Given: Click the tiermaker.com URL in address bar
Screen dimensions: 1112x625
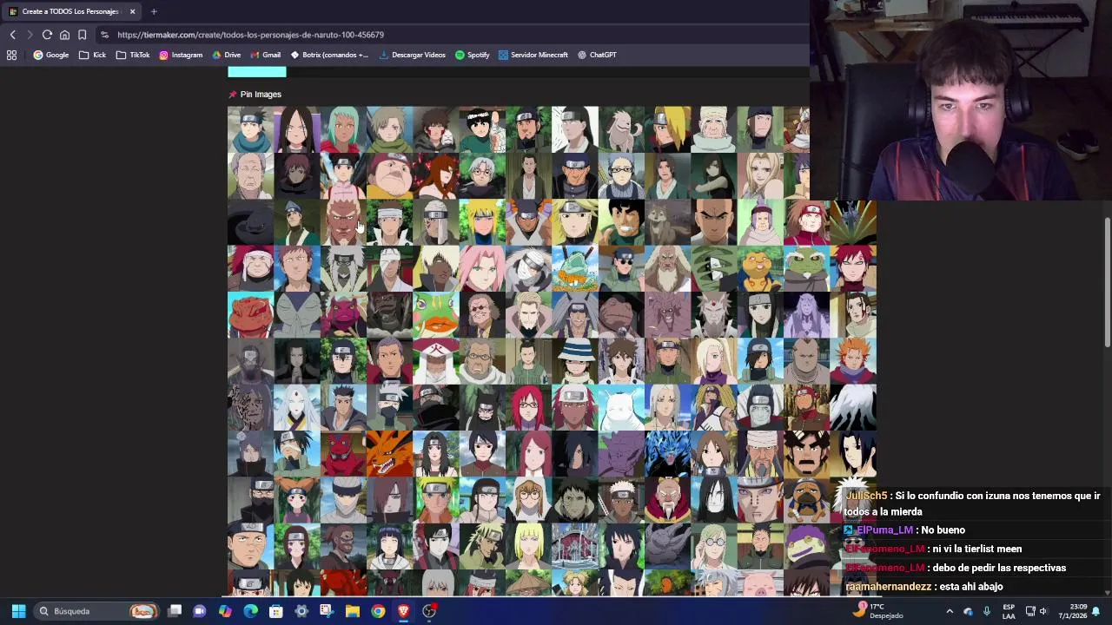Looking at the screenshot, I should pyautogui.click(x=250, y=35).
